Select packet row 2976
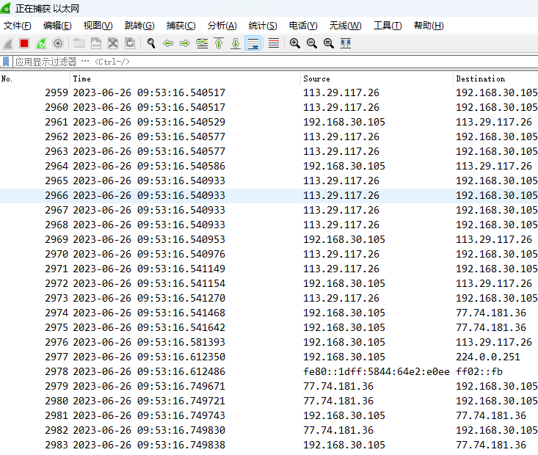Image resolution: width=538 pixels, height=455 pixels. tap(269, 342)
